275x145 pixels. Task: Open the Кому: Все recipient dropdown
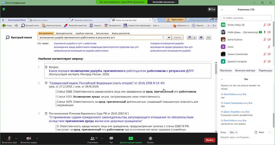click(234, 132)
